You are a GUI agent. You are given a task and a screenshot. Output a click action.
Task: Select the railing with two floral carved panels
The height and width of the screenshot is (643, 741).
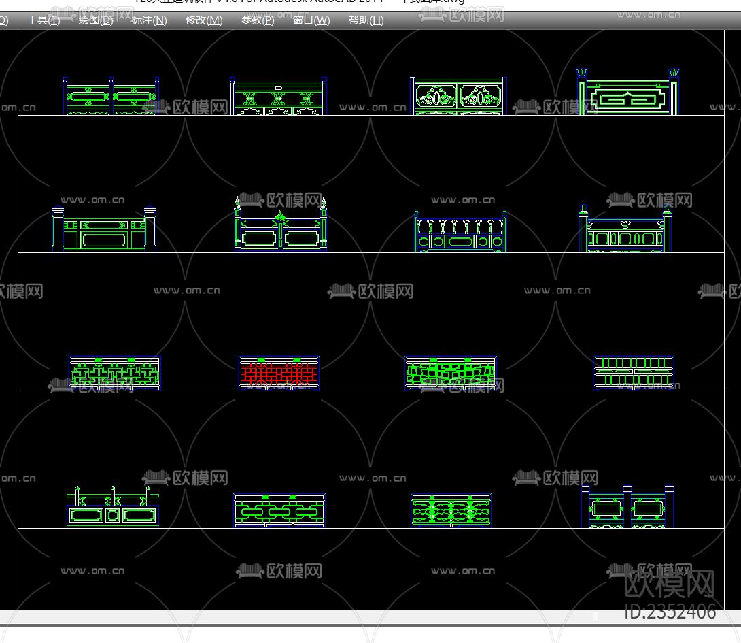pos(458,96)
